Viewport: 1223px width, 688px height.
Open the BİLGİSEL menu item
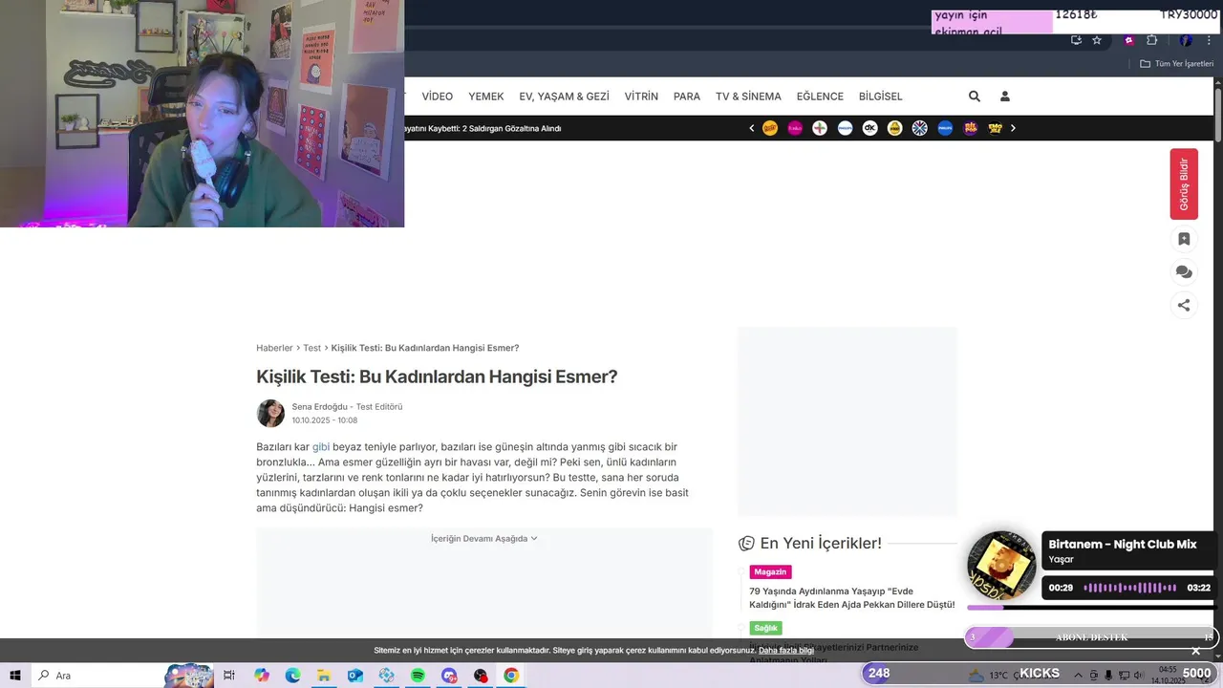pos(880,97)
